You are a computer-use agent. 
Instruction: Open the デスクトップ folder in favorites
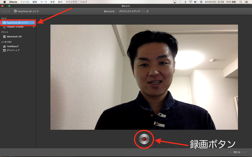point(13,50)
